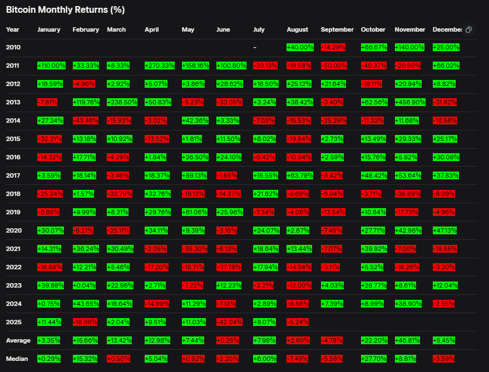Select the -2.55% cell in 2024
Viewport: 489px width, 372px height.
point(443,304)
